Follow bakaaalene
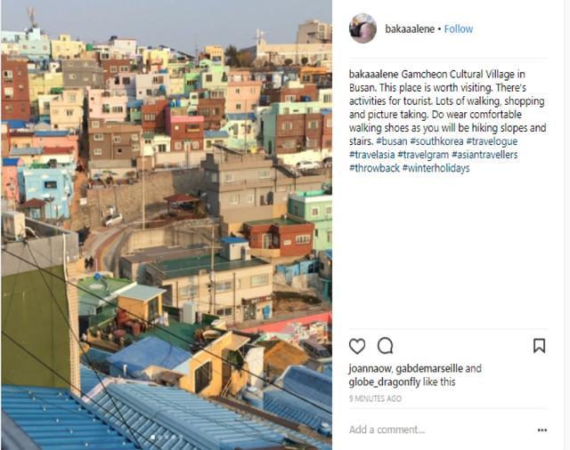 point(459,29)
